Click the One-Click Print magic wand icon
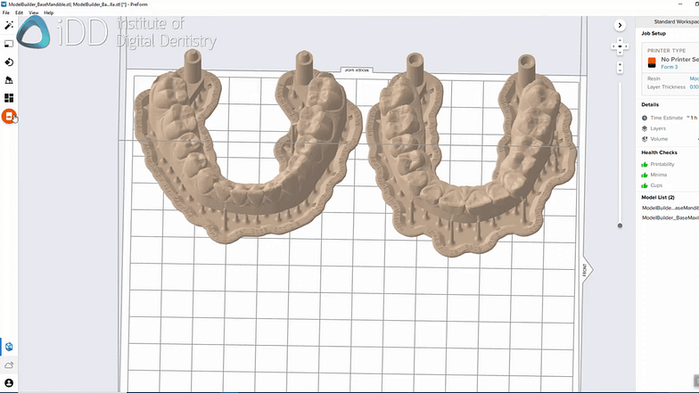This screenshot has width=699, height=393. (9, 25)
